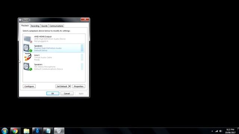Open File Explorer from the taskbar
239x134 pixels.
[x=27, y=131]
